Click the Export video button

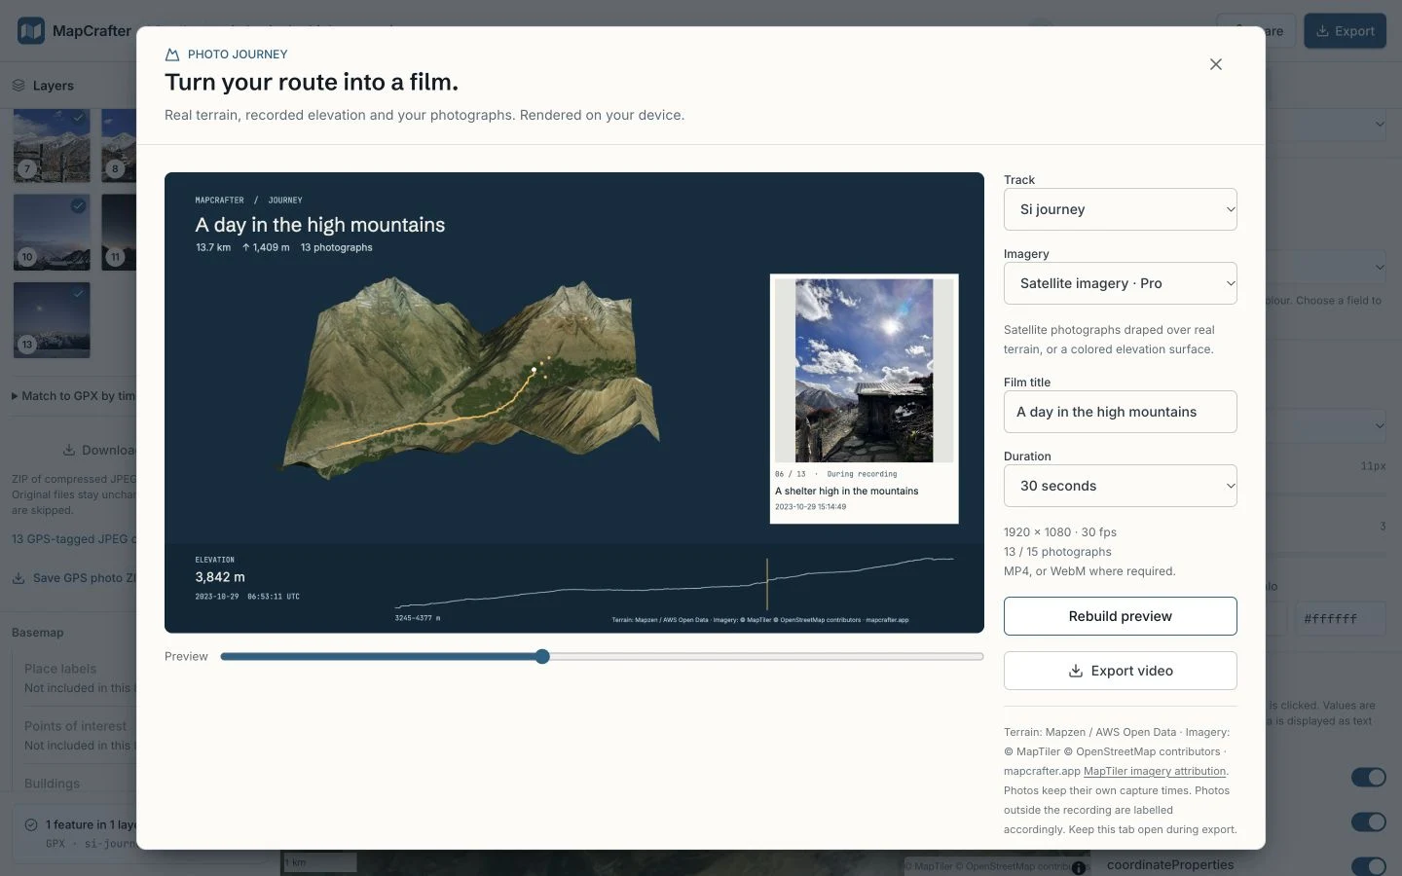point(1120,671)
